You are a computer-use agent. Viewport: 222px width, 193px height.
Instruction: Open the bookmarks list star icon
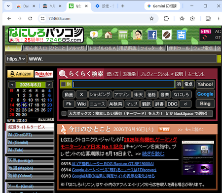point(182,18)
